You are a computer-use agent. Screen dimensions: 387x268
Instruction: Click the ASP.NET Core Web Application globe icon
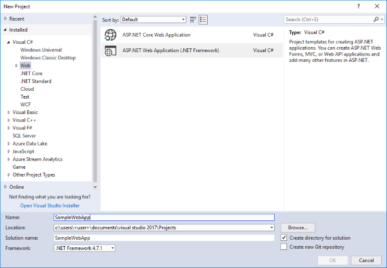coord(110,35)
